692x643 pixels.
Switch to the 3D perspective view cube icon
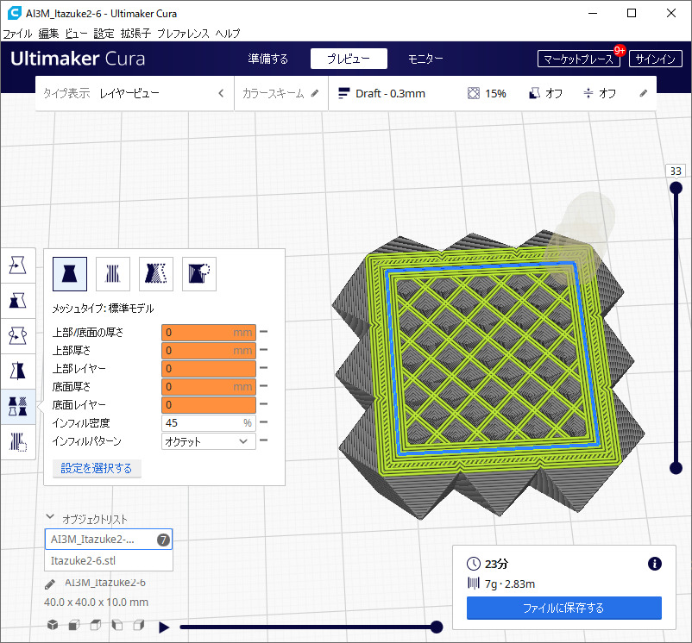(53, 625)
